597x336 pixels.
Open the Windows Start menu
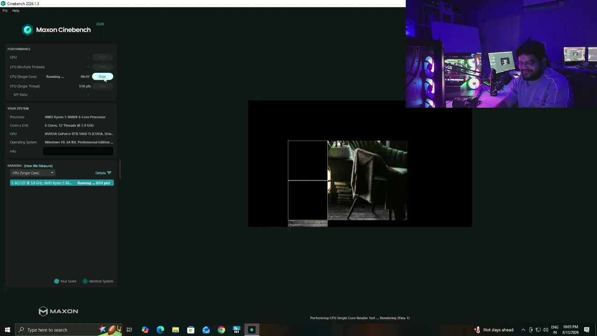[x=7, y=330]
